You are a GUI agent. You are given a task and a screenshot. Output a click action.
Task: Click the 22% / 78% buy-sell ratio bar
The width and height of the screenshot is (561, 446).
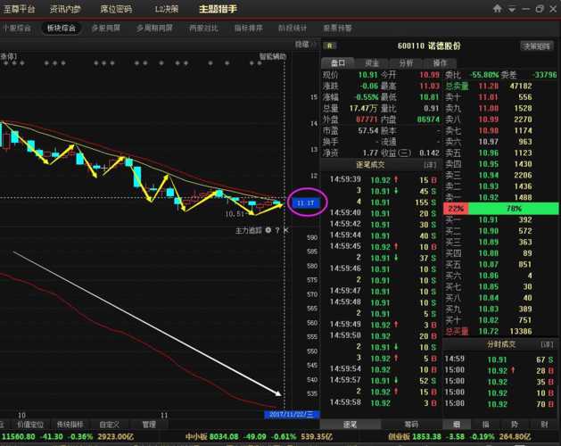coord(500,209)
